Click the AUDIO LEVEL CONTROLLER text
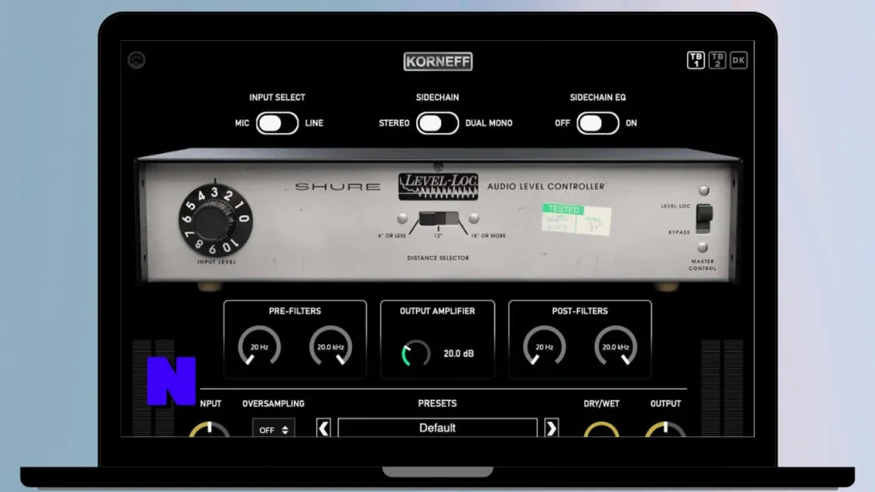Screen dimensions: 875x492 546,186
